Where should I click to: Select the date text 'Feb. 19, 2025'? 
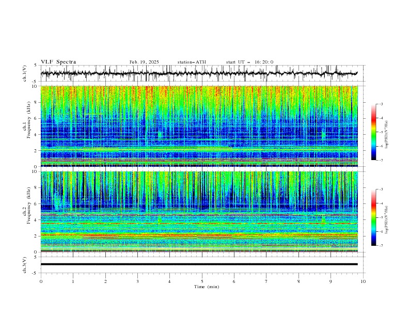(144, 62)
